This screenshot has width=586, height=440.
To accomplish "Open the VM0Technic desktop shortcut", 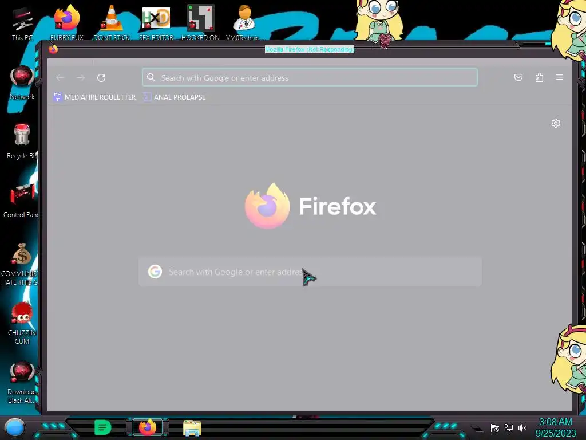I will 245,23.
